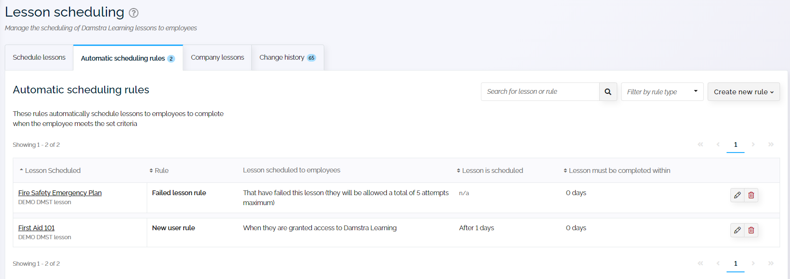Image resolution: width=790 pixels, height=279 pixels.
Task: Click the search for lesson or rule field
Action: [x=540, y=91]
